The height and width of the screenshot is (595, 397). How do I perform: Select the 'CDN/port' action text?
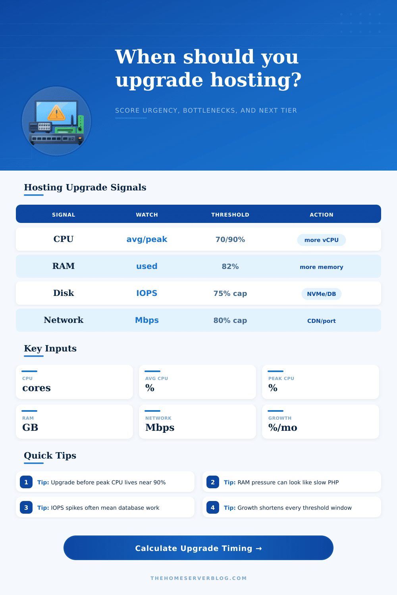click(322, 321)
